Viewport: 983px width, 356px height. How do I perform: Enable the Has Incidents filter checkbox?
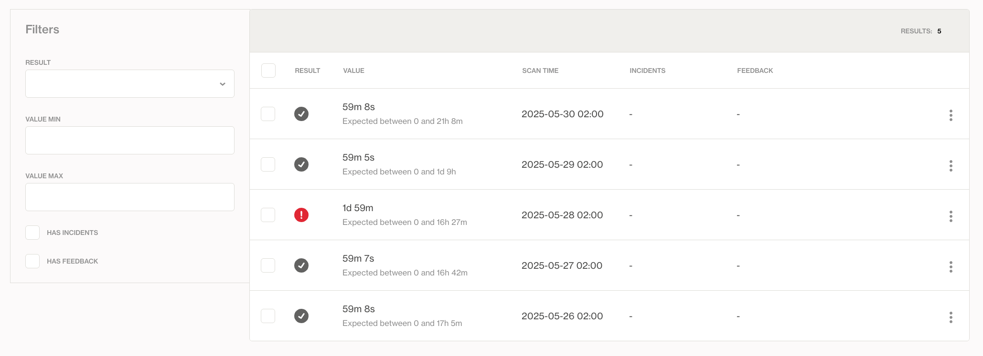pos(32,233)
